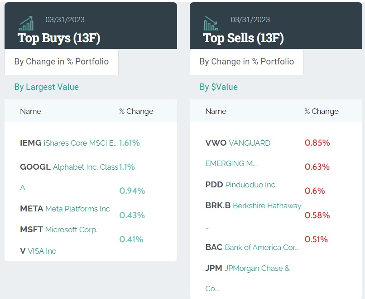
Task: Open MSFT Microsoft Corp. link
Action: click(x=59, y=230)
